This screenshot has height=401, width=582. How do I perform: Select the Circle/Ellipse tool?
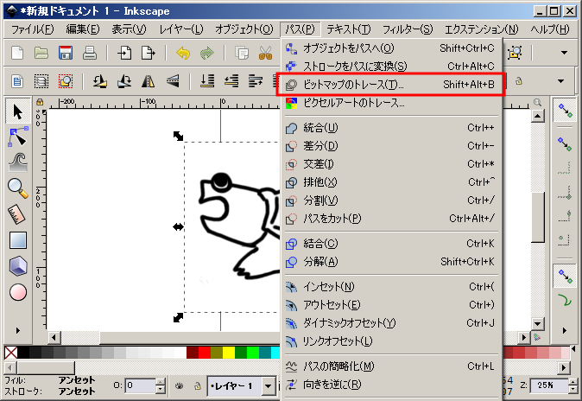tap(18, 292)
